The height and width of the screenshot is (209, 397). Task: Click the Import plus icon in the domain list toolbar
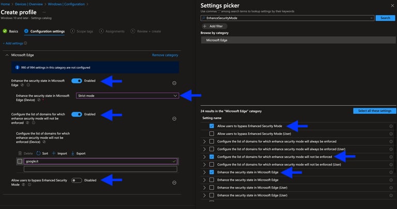pyautogui.click(x=54, y=153)
